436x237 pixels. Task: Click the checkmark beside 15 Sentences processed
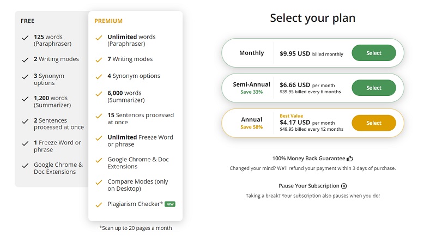click(99, 116)
